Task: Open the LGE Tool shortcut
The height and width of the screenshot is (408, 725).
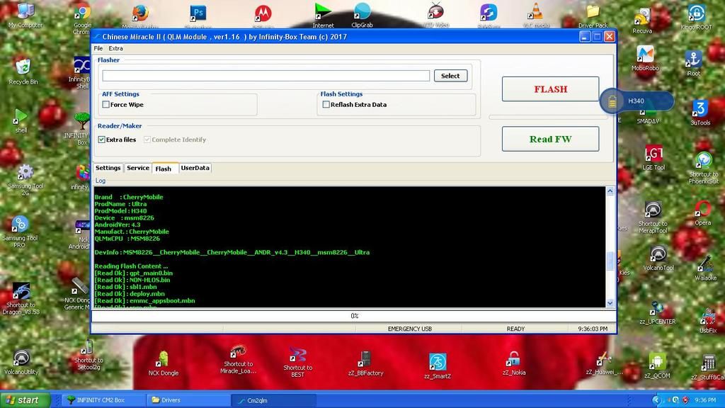Action: [x=653, y=154]
